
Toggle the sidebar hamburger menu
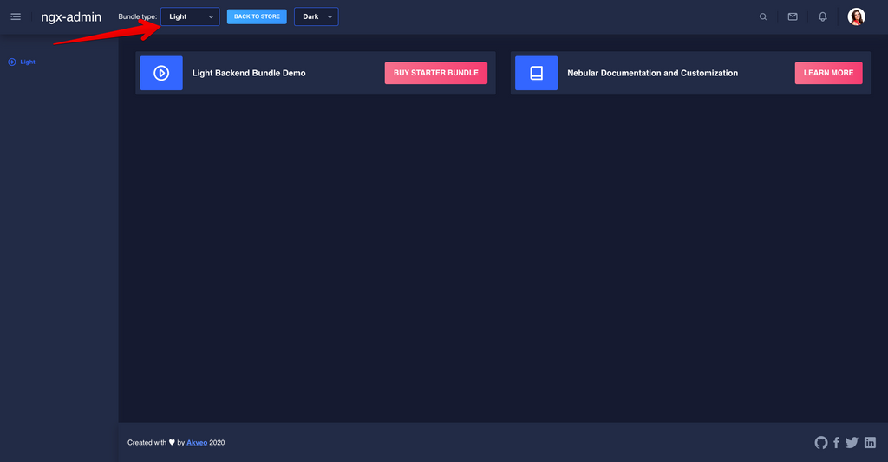(16, 16)
